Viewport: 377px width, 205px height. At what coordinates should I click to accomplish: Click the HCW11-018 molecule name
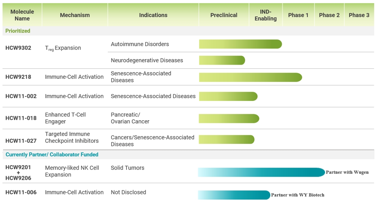[x=21, y=118]
